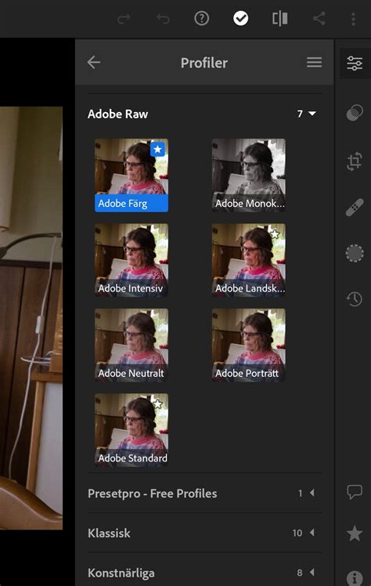Select the Crop and rotate tool
This screenshot has height=586, width=371.
tap(355, 161)
